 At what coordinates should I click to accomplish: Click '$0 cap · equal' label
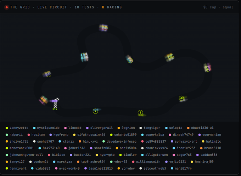coord(218,7)
